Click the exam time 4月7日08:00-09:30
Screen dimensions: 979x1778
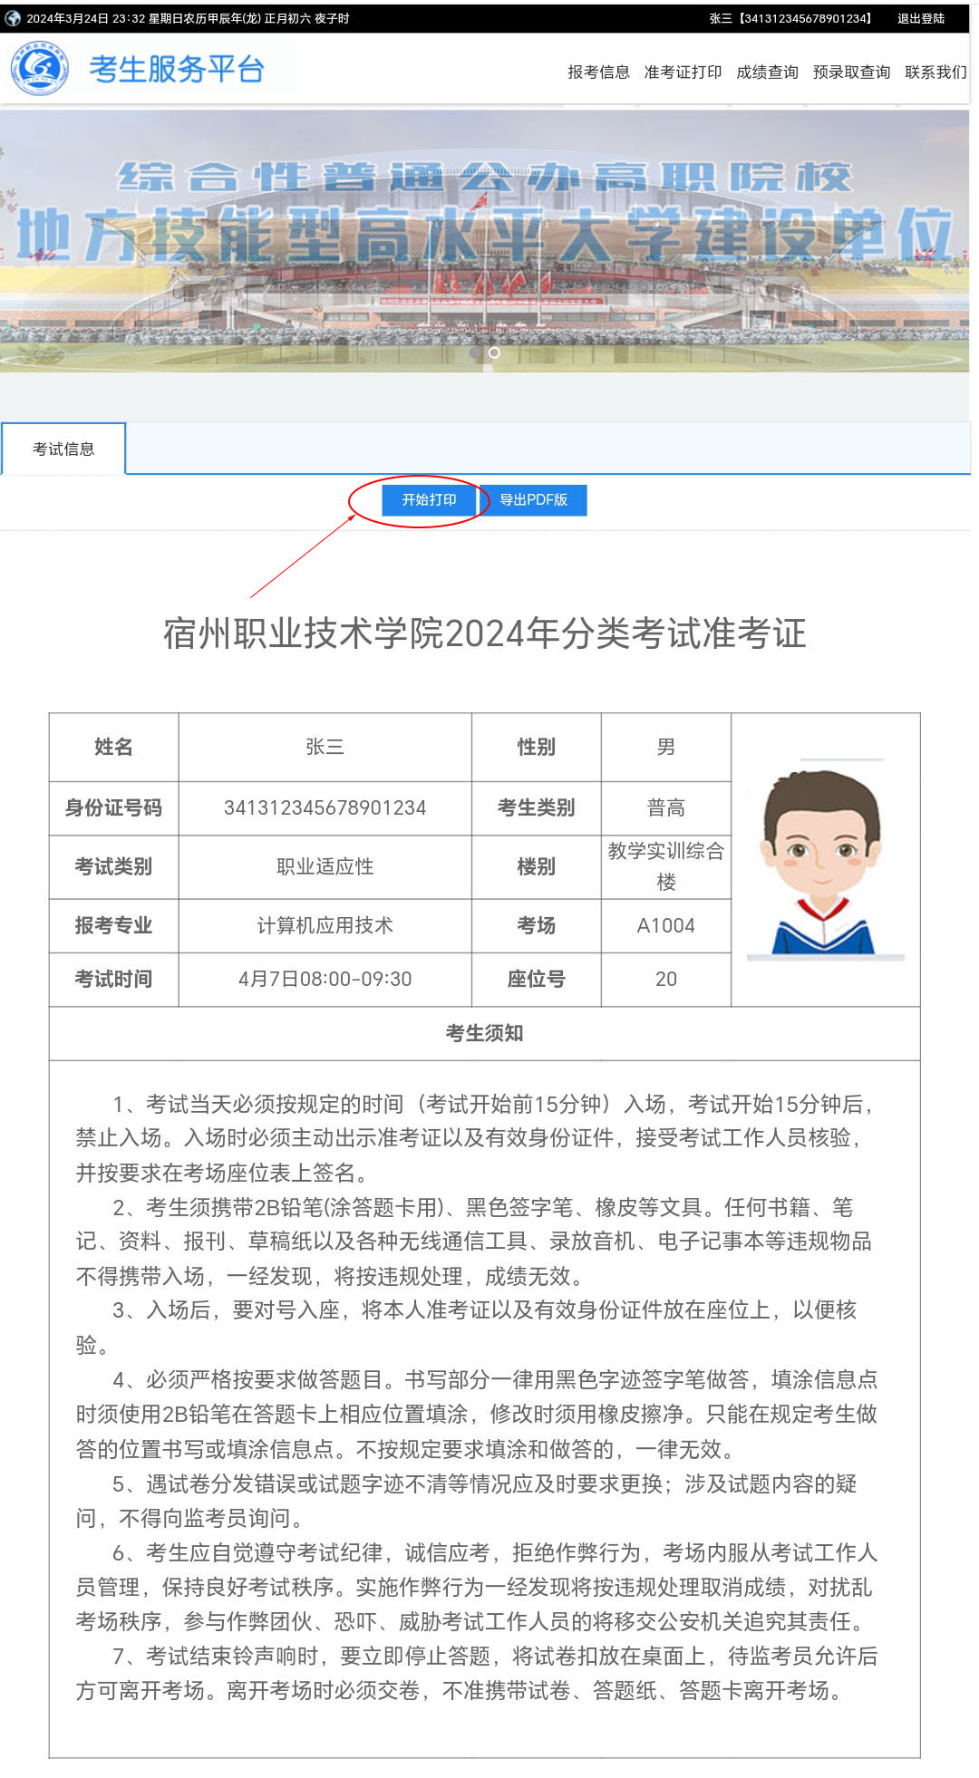click(325, 979)
